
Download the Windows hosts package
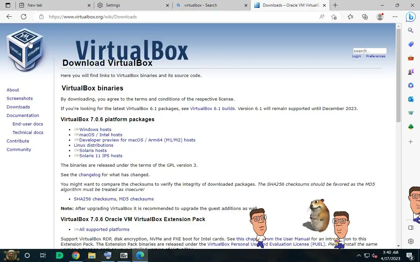point(95,129)
